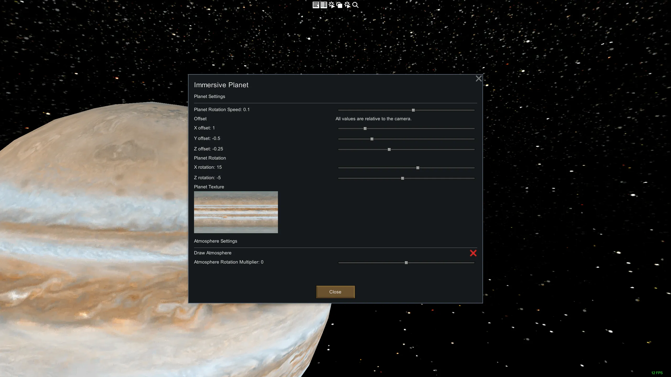Click the Atmosphere Settings section heading

pos(215,241)
